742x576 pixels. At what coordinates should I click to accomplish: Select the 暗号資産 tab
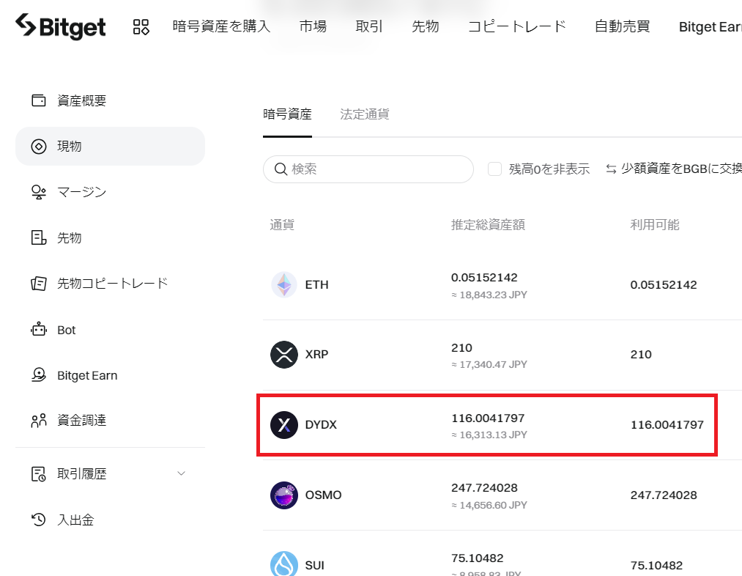coord(287,114)
